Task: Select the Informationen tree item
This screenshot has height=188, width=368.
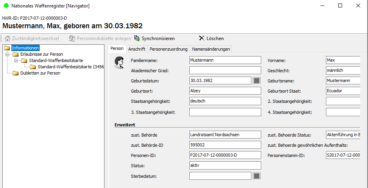Action: click(x=25, y=48)
